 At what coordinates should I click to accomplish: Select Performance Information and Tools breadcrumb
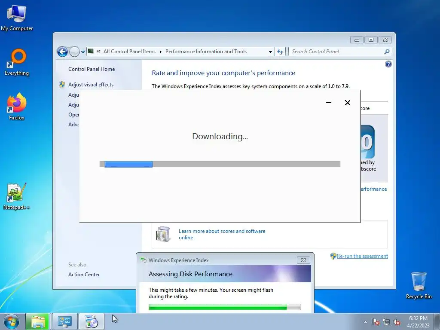click(206, 52)
